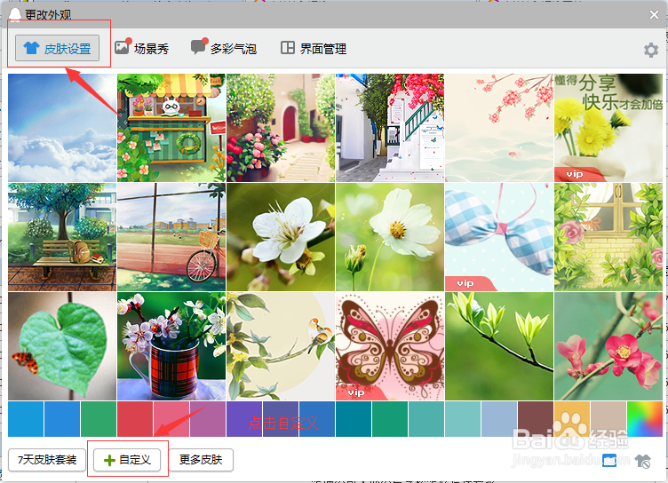The image size is (668, 483).
Task: Open the rainbow custom color swatch
Action: 645,419
